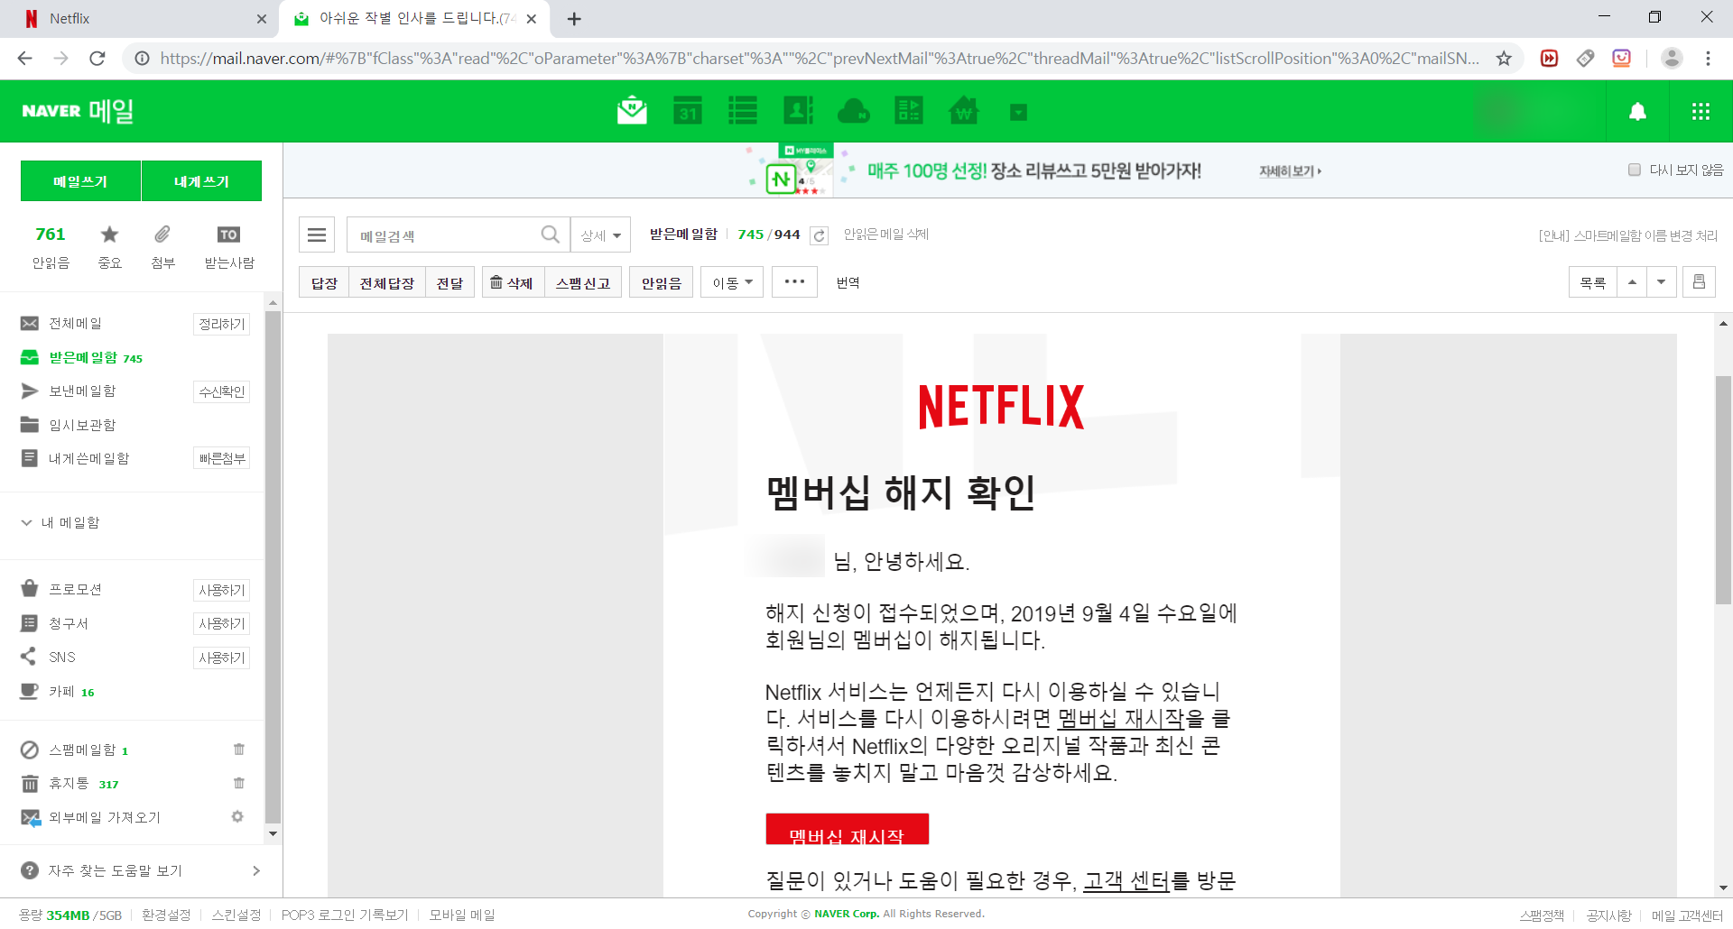Bookmark this page with star icon
Viewport: 1733px width, 929px height.
(1504, 59)
